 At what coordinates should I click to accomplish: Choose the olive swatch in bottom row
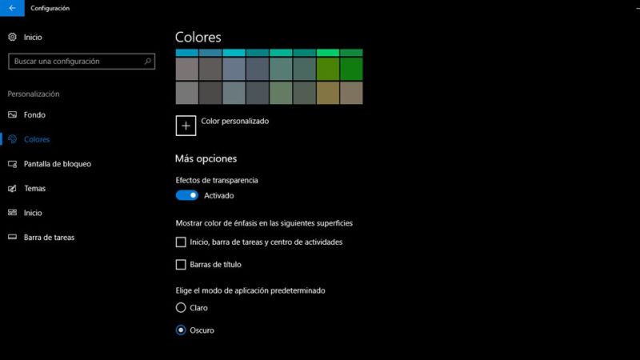[x=328, y=93]
